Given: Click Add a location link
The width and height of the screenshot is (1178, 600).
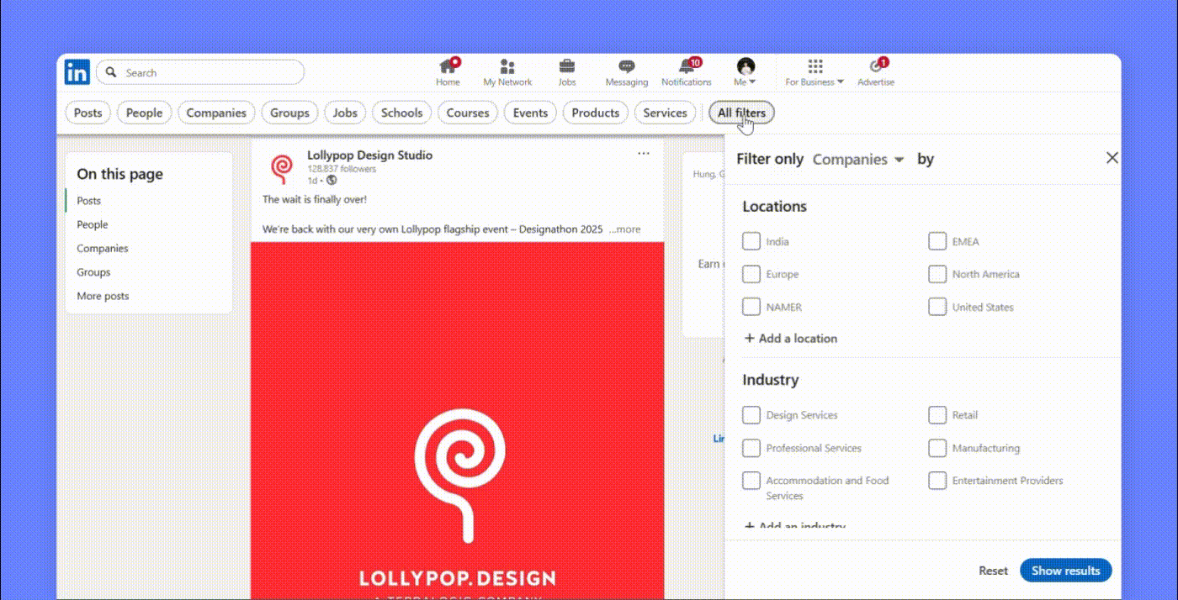Looking at the screenshot, I should [791, 339].
